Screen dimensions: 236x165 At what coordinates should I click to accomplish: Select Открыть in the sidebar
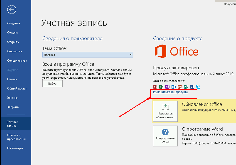(13, 42)
